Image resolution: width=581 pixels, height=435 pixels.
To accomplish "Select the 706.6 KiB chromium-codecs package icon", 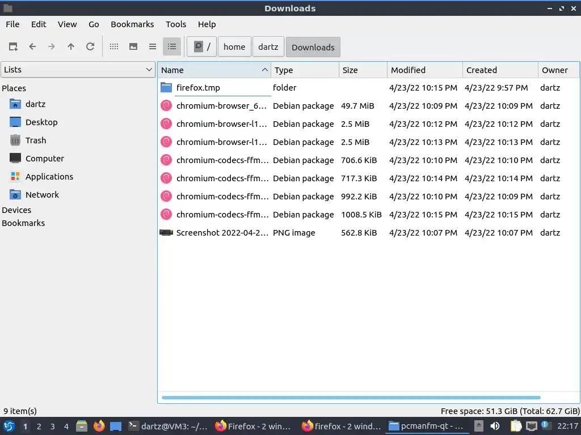I will click(x=166, y=160).
